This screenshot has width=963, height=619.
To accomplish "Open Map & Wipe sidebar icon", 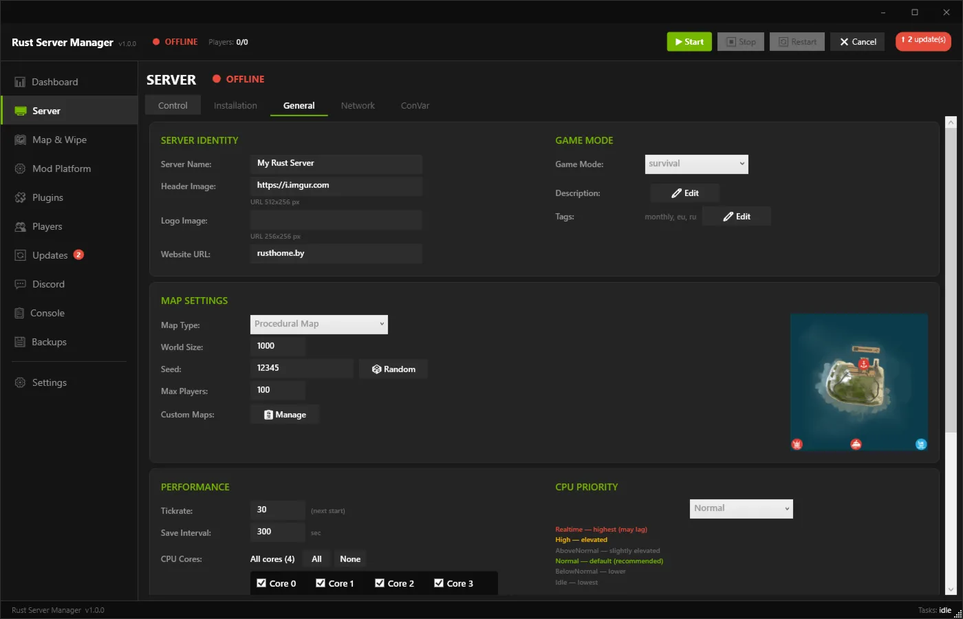I will point(21,140).
